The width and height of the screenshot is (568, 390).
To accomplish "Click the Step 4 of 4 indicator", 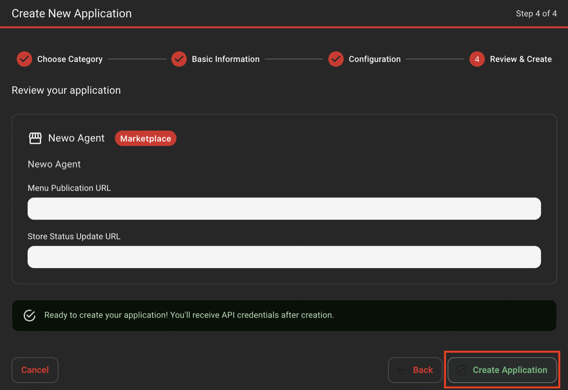I will 536,13.
